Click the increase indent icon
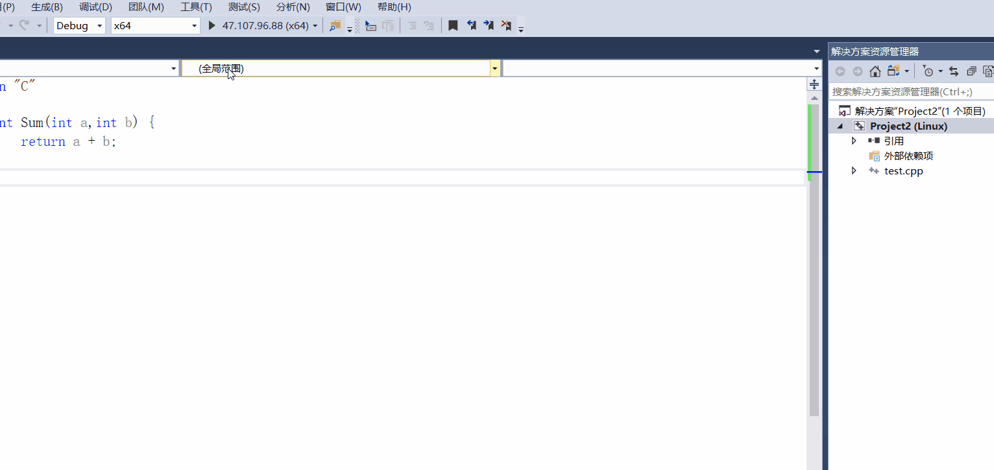 pos(429,26)
